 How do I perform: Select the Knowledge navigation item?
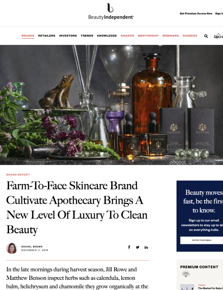point(107,36)
